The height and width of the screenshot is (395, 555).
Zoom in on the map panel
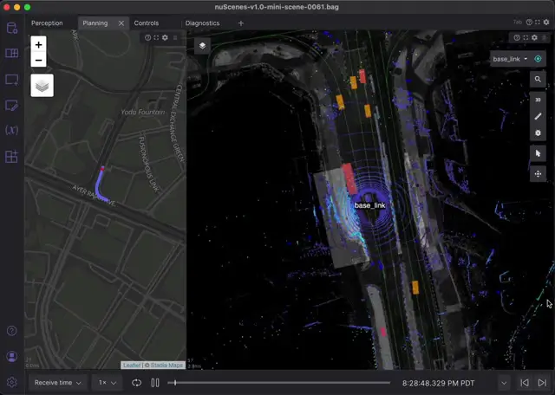pos(38,44)
